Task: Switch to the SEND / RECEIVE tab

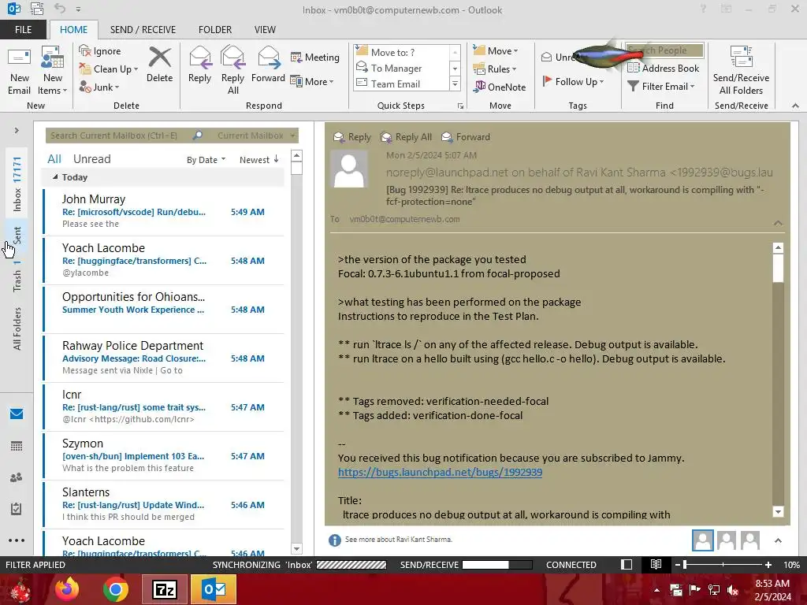Action: pyautogui.click(x=143, y=30)
